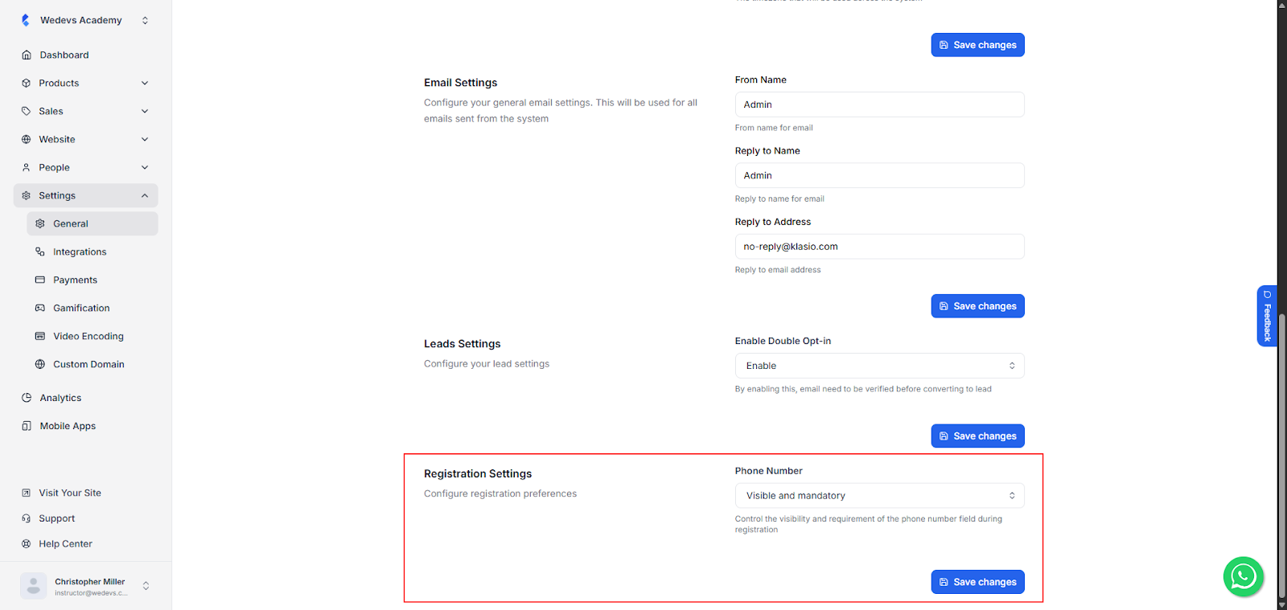Click the Mobile Apps icon
The height and width of the screenshot is (610, 1287).
[x=27, y=426]
